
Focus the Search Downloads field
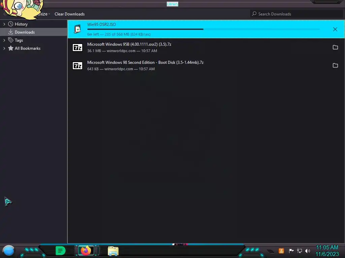tap(296, 14)
